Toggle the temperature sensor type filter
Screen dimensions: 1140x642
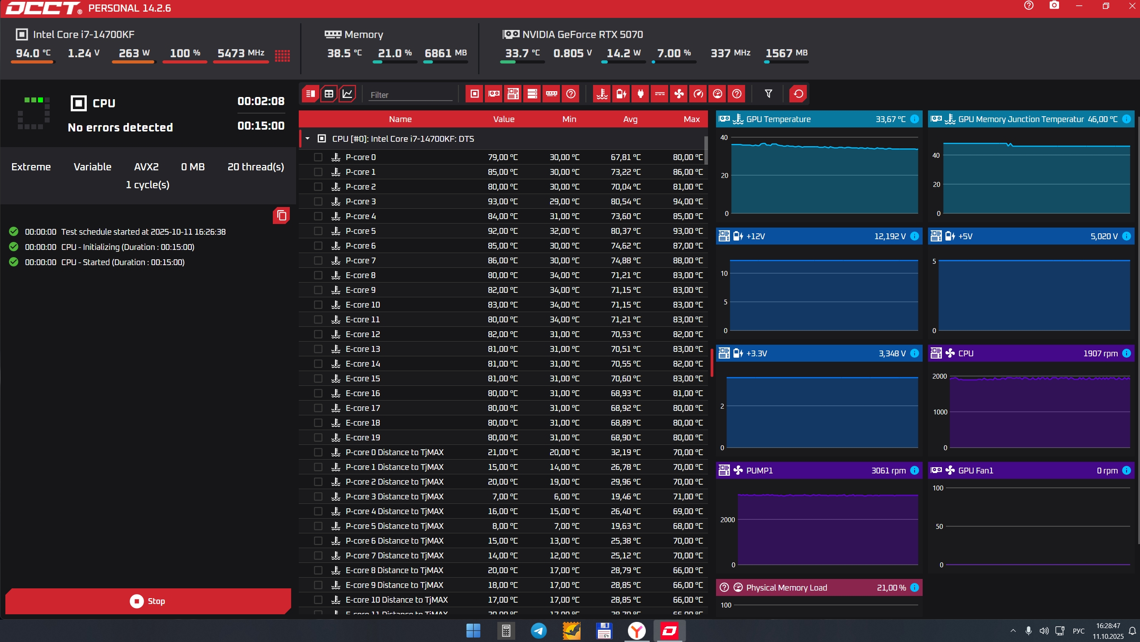point(602,94)
